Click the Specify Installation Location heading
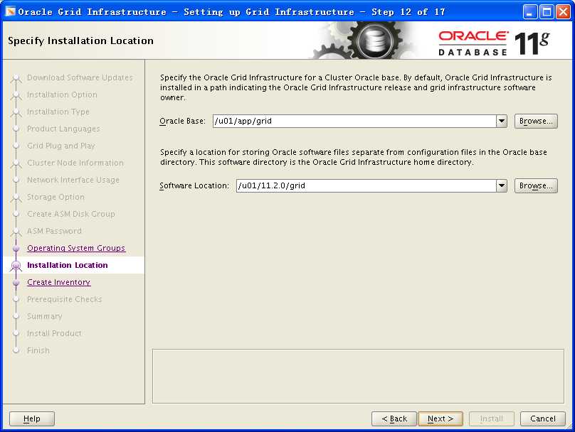Screen dimensions: 575x432 [80, 40]
